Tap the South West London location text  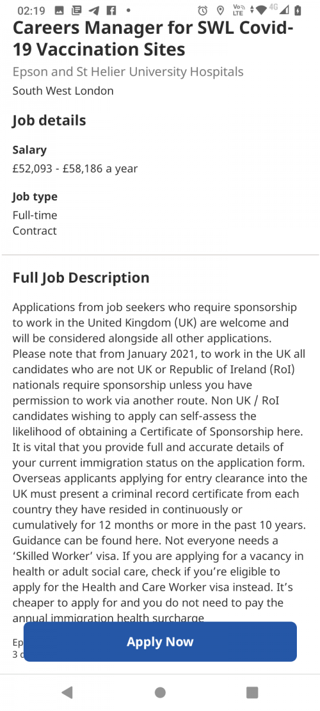[63, 91]
